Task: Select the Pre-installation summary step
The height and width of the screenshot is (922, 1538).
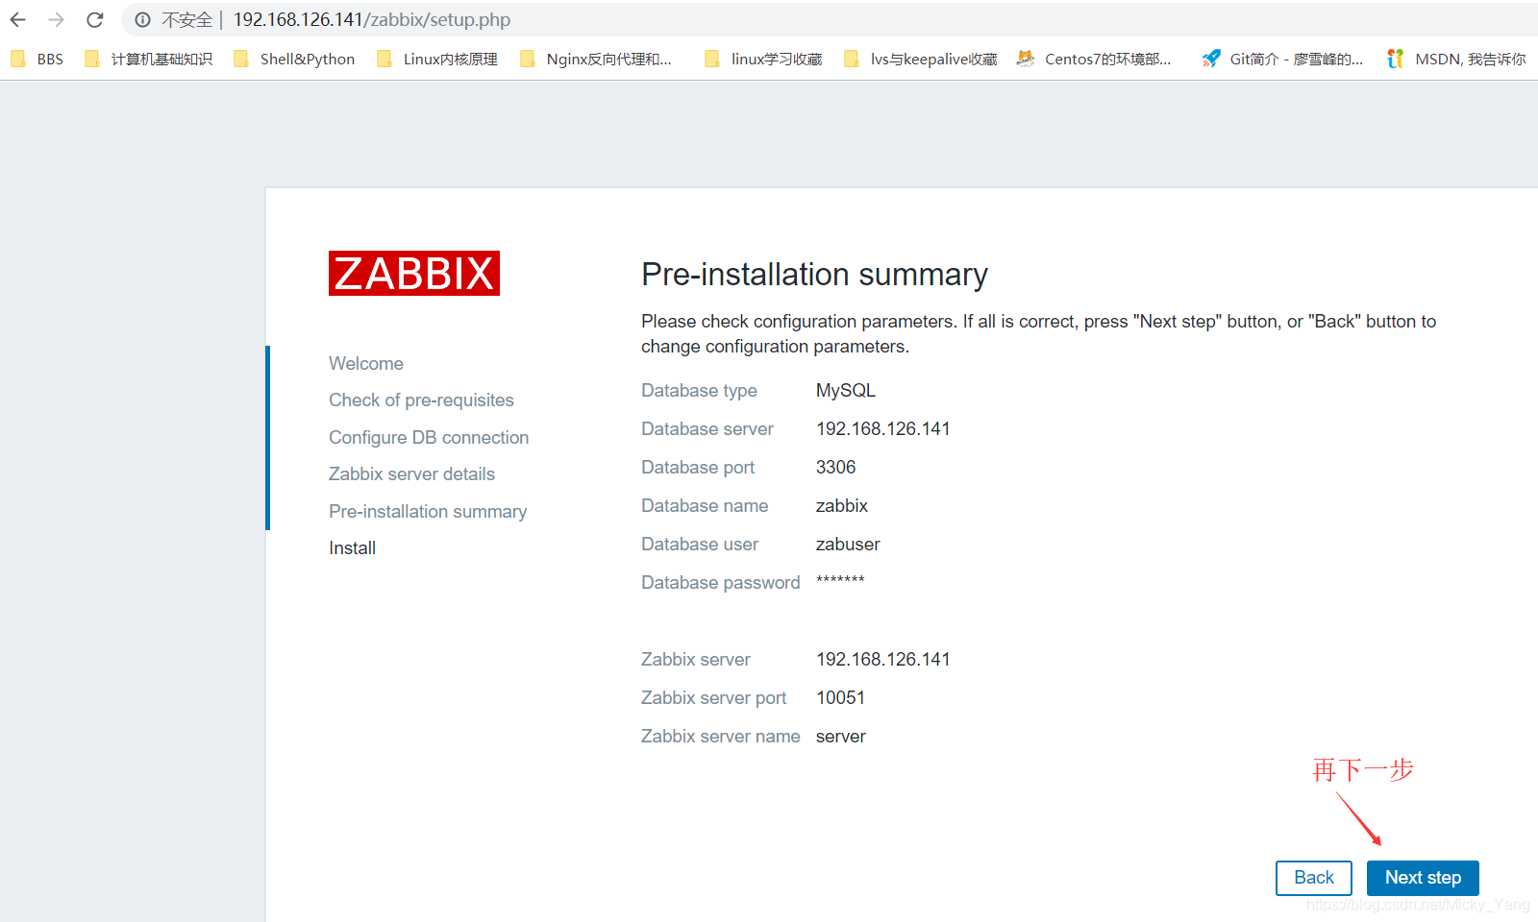Action: [x=428, y=512]
